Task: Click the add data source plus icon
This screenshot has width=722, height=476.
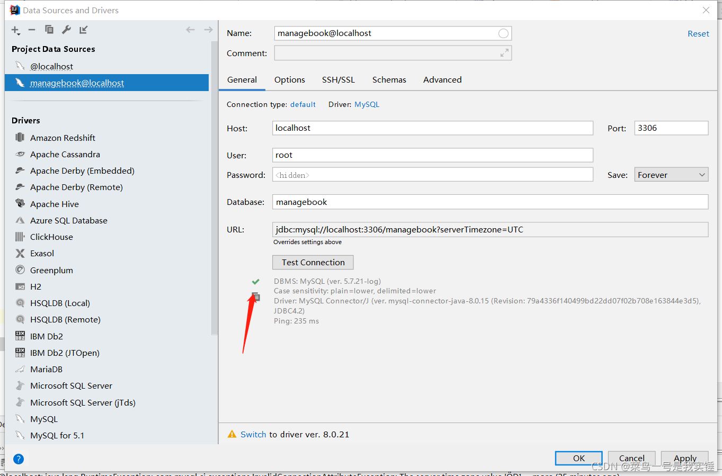Action: (15, 30)
